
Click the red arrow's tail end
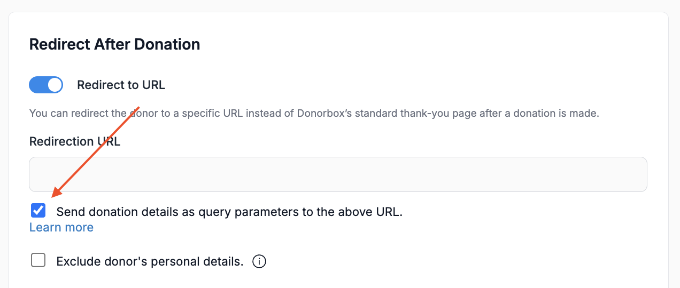pos(138,107)
